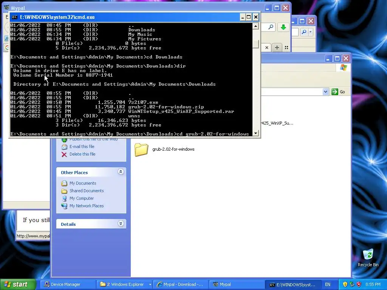
Task: Click the E-mail this file link
Action: click(82, 147)
